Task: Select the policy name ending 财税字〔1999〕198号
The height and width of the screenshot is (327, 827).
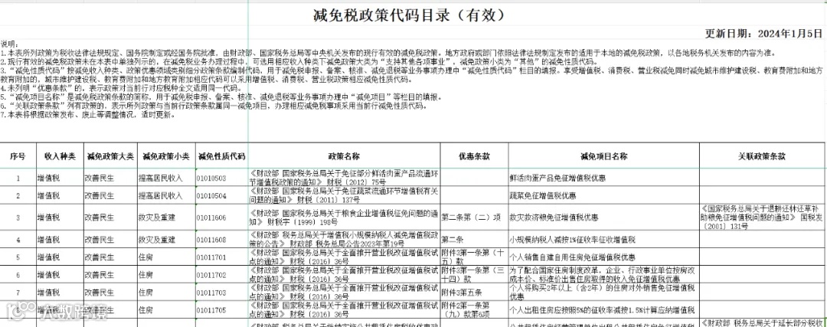Action: pos(344,217)
